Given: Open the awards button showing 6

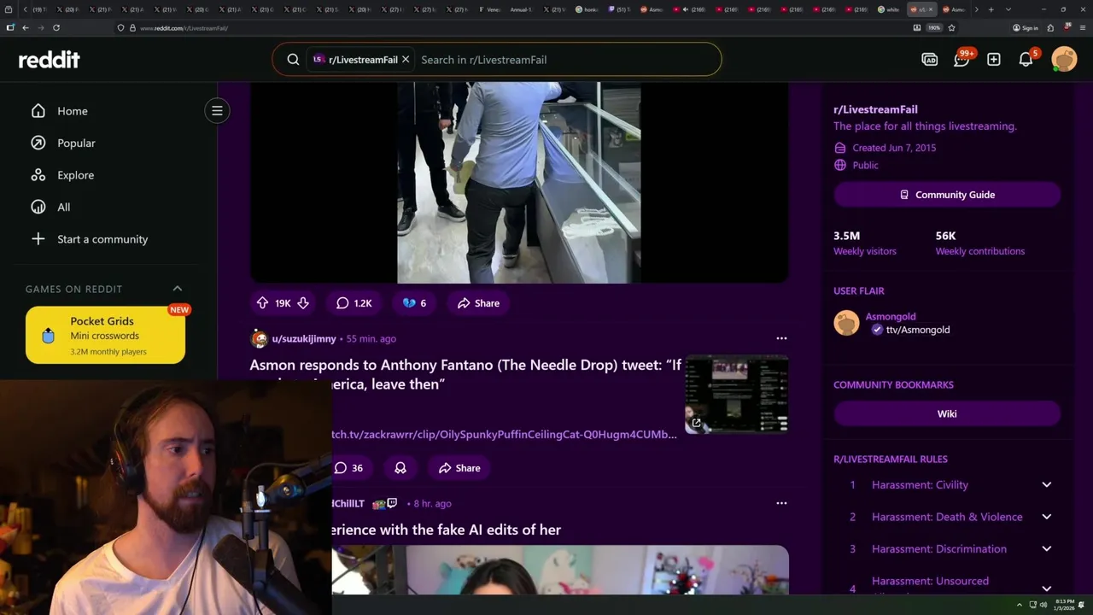Looking at the screenshot, I should 414,303.
